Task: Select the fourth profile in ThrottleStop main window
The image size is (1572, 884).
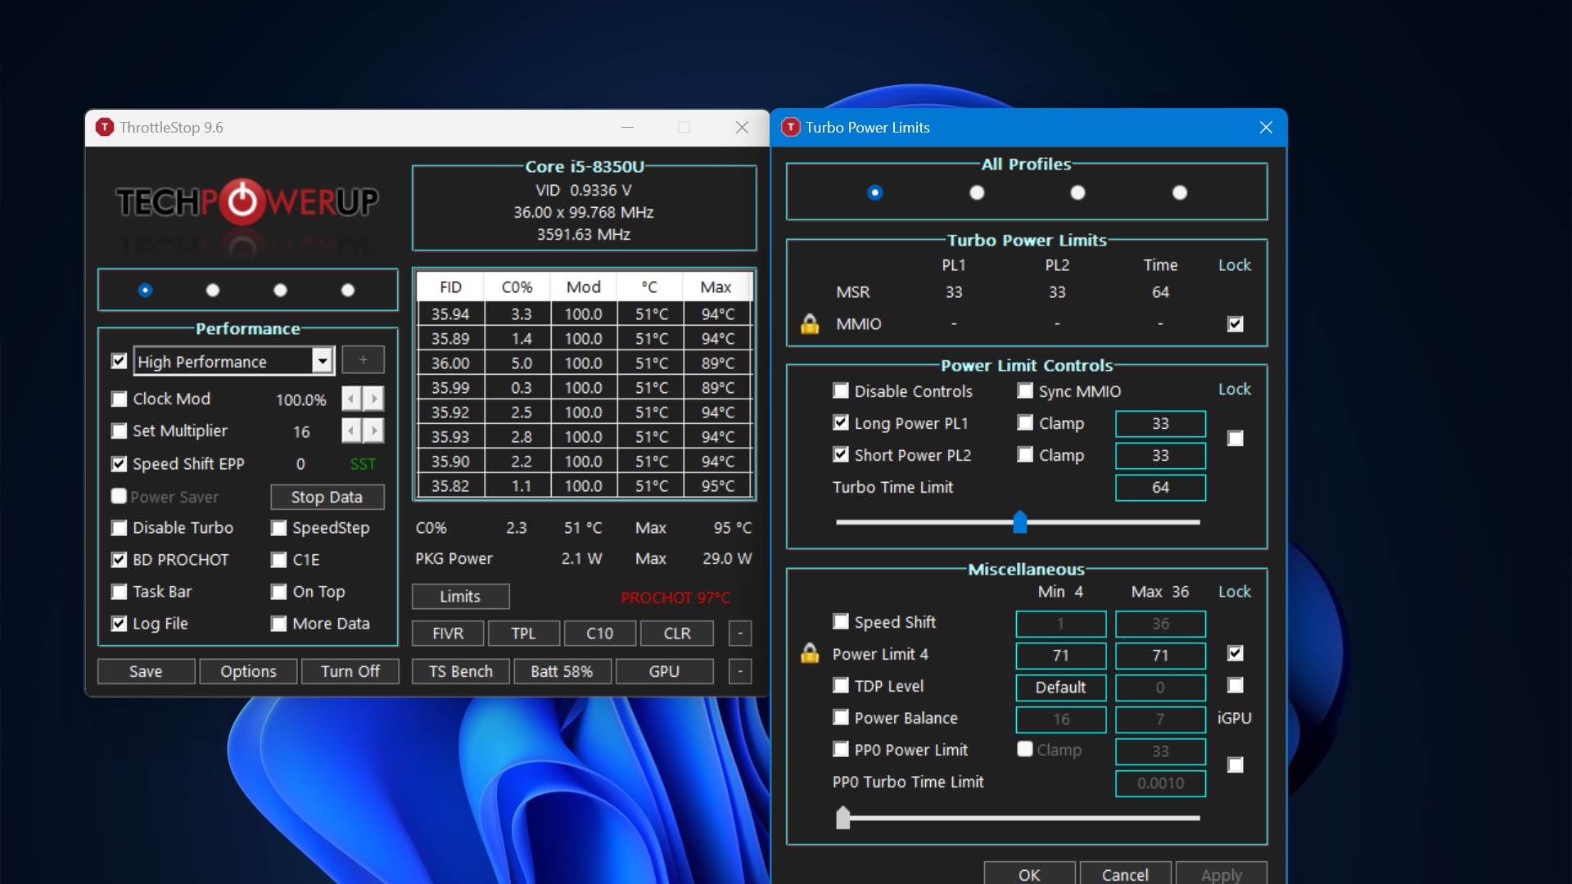Action: pos(348,290)
